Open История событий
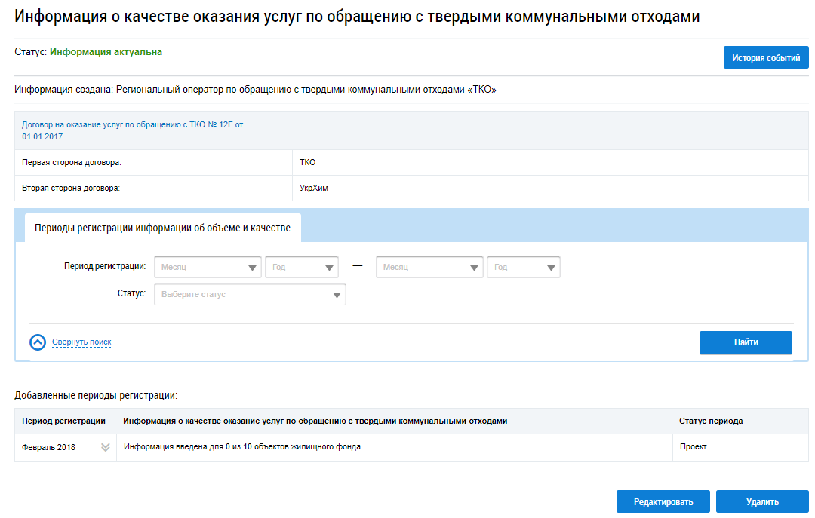Image resolution: width=815 pixels, height=518 pixels. click(765, 58)
